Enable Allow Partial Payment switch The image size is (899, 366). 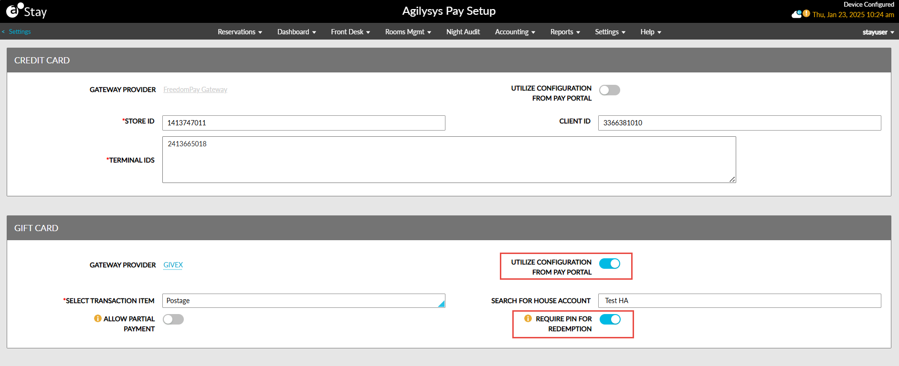click(x=173, y=319)
